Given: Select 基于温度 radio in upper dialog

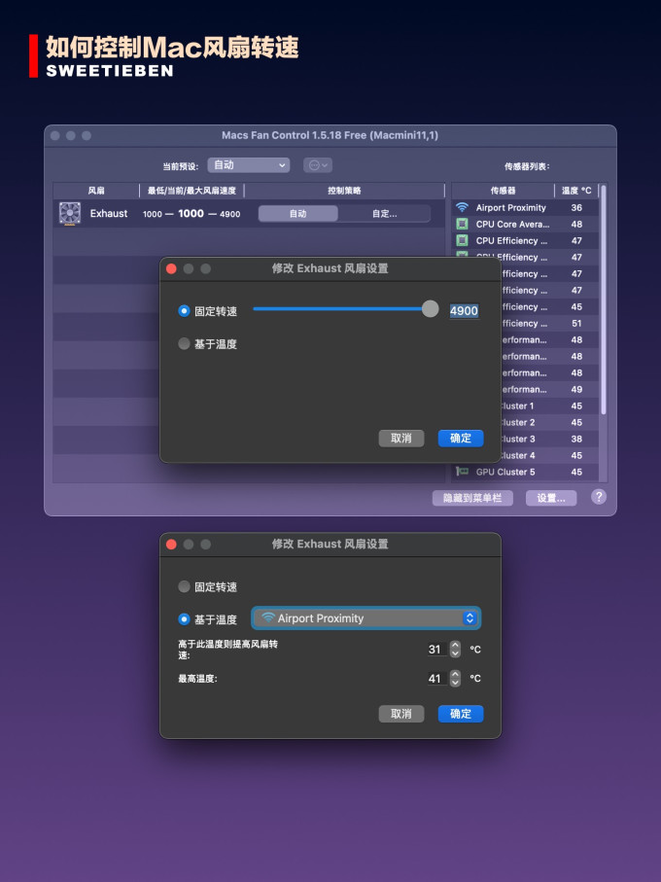Looking at the screenshot, I should [x=184, y=343].
